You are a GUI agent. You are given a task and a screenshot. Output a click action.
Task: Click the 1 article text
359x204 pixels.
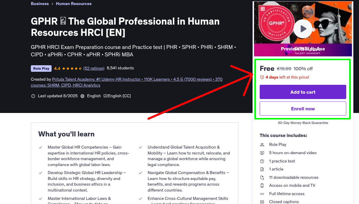(x=276, y=169)
